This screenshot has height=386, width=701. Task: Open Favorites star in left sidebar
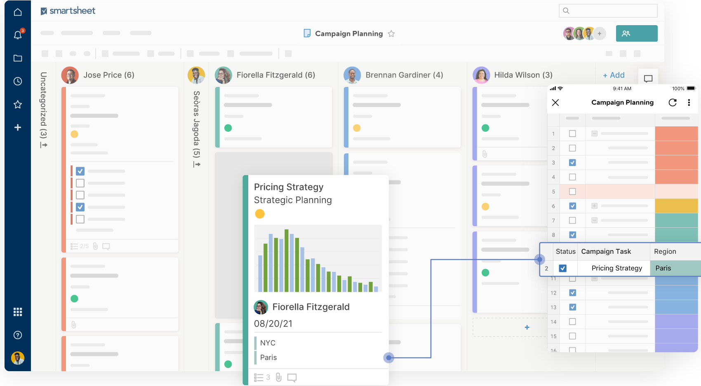click(18, 104)
